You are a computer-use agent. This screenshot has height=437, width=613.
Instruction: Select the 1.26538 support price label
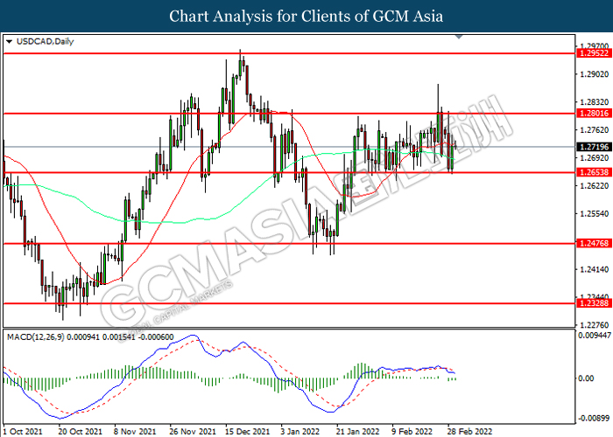(595, 172)
